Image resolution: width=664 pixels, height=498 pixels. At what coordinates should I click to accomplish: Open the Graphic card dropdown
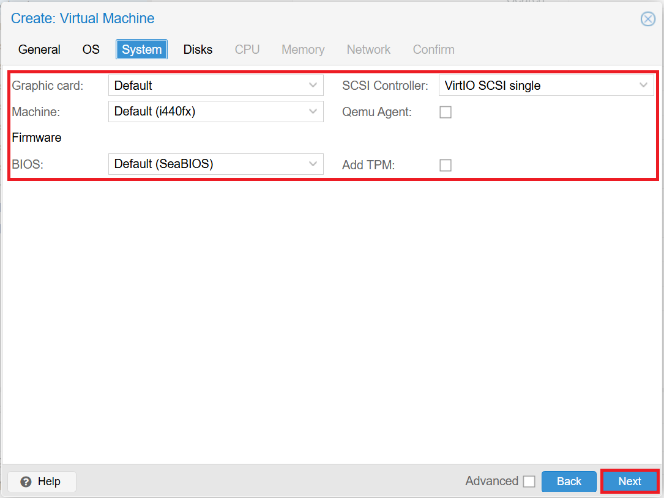pos(214,85)
